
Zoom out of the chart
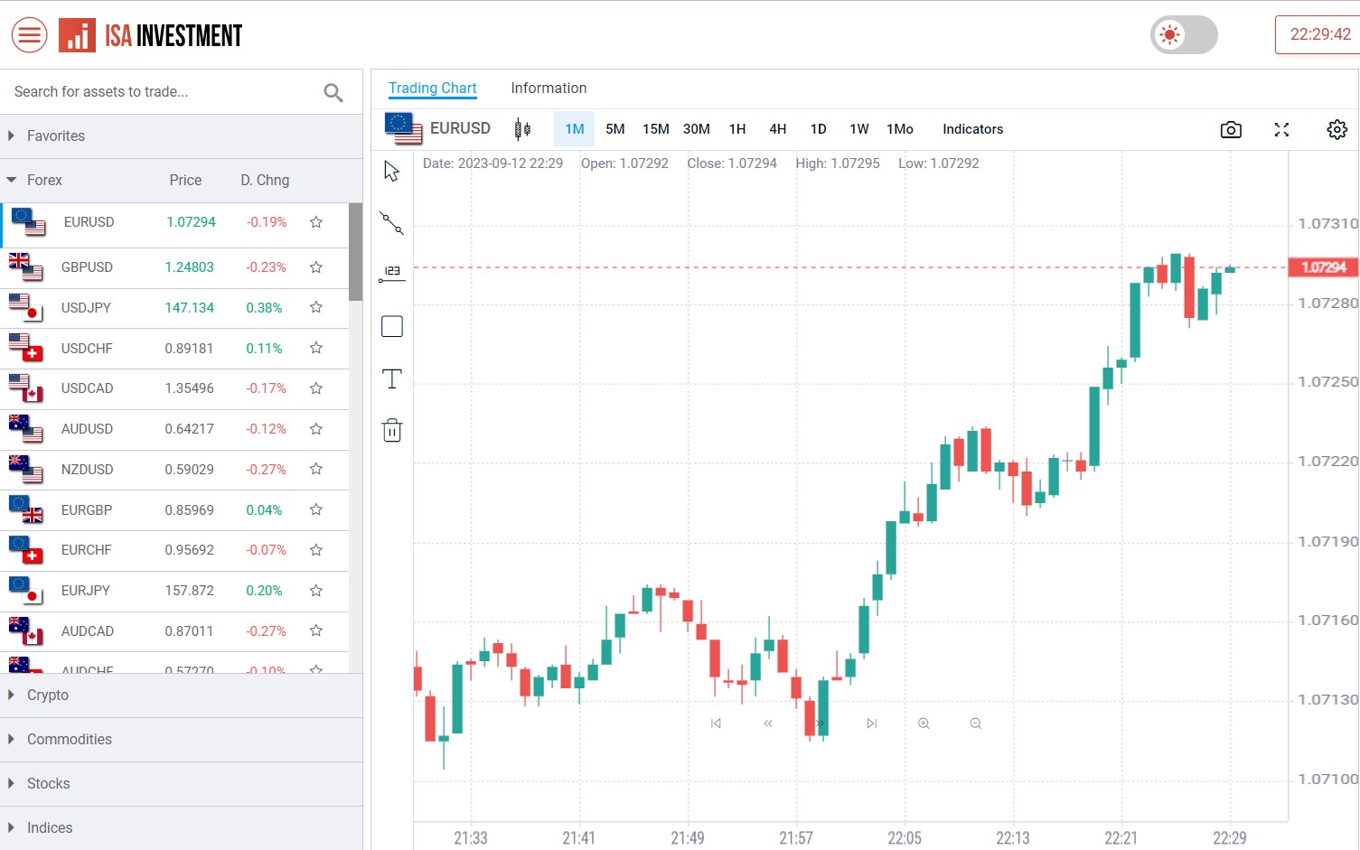point(976,724)
